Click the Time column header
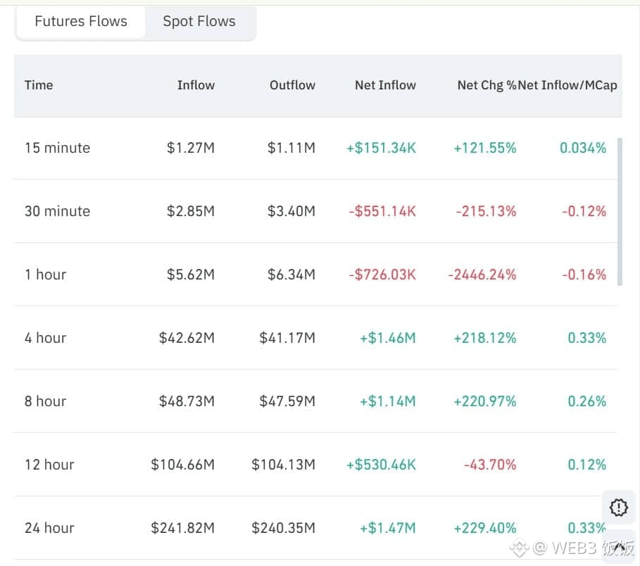This screenshot has height=566, width=640. (x=39, y=85)
